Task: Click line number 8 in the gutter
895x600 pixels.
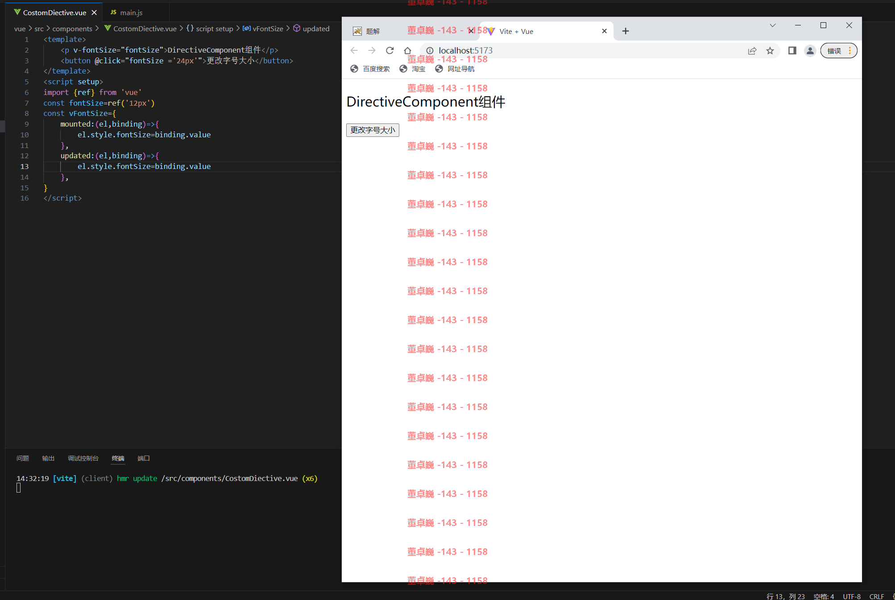Action: [x=26, y=113]
